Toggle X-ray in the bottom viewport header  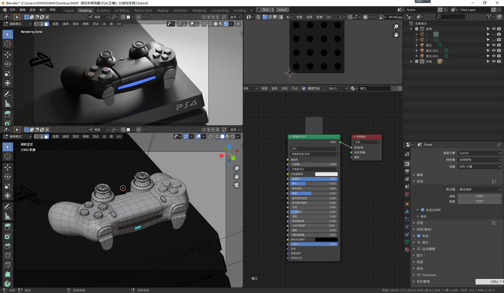click(210, 136)
